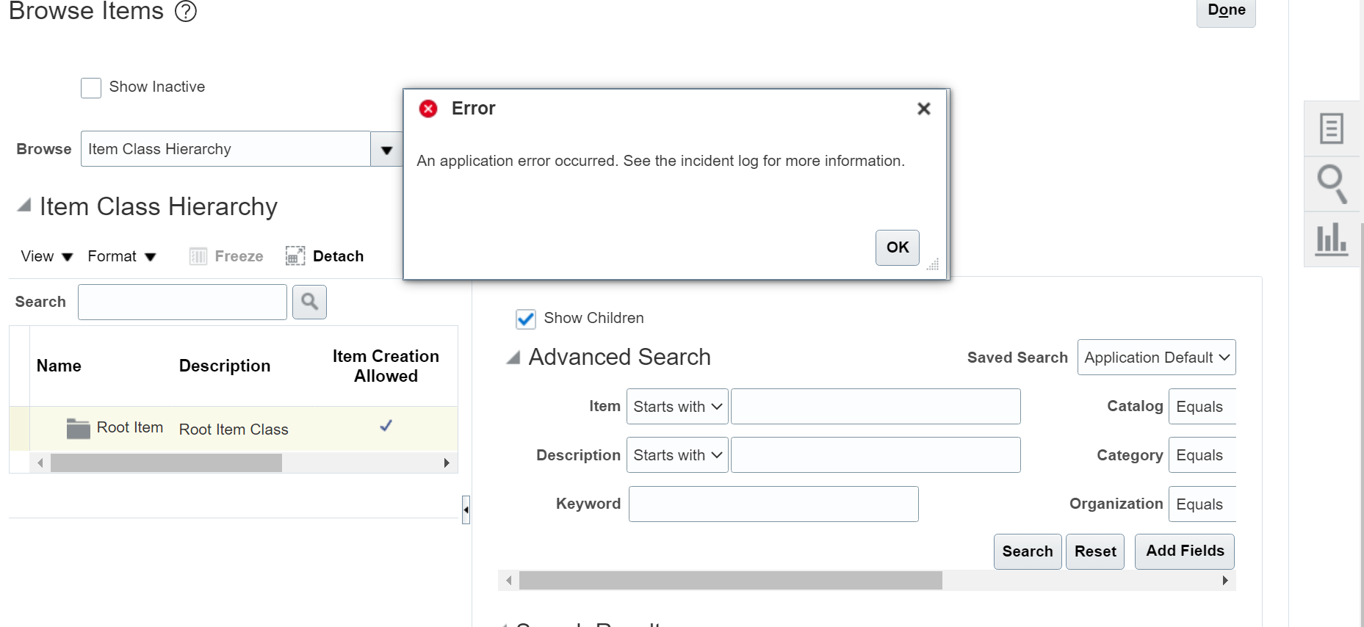Open the bar chart analytics icon in sidebar
This screenshot has height=627, width=1364.
tap(1332, 239)
